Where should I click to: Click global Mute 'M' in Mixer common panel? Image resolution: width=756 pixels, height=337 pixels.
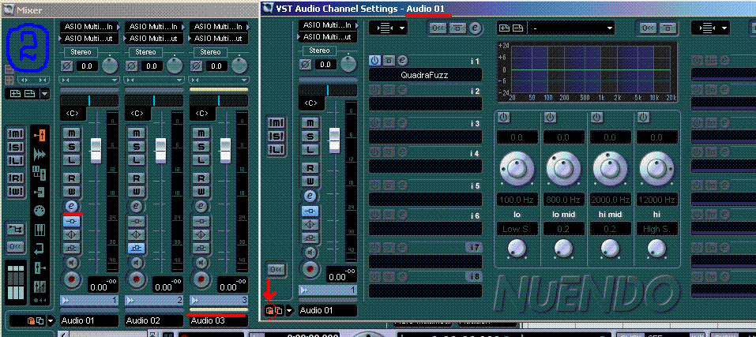17,135
